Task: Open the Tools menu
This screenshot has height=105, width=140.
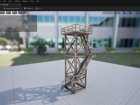Action: click(32, 1)
